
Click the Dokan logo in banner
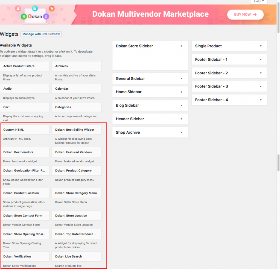point(35,16)
